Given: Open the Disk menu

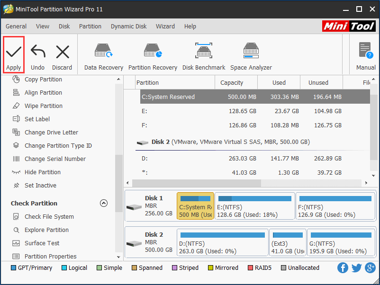Looking at the screenshot, I should coord(64,26).
